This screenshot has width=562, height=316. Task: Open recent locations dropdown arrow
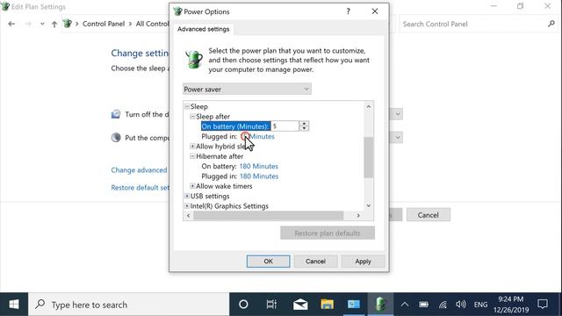[42, 24]
